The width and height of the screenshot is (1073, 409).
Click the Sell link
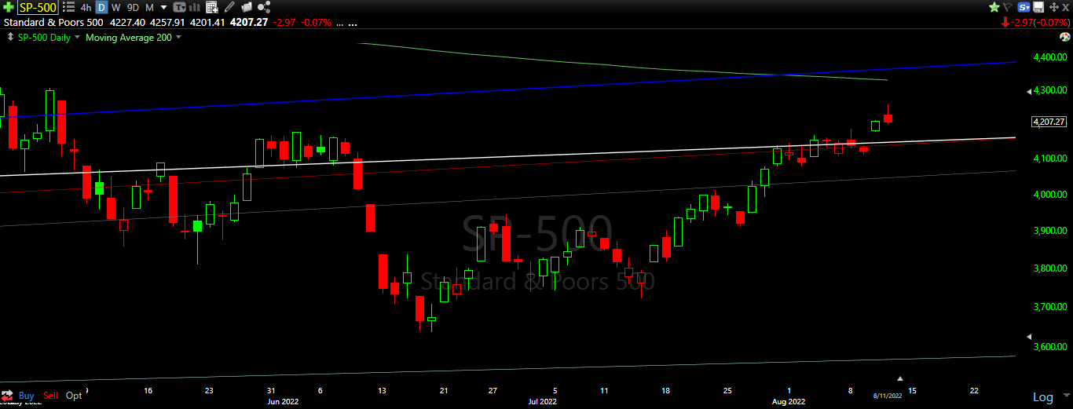click(x=51, y=396)
